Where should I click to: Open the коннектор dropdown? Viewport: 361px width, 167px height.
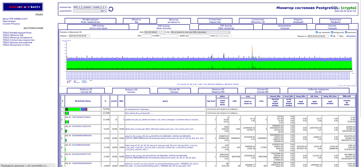click(90, 7)
